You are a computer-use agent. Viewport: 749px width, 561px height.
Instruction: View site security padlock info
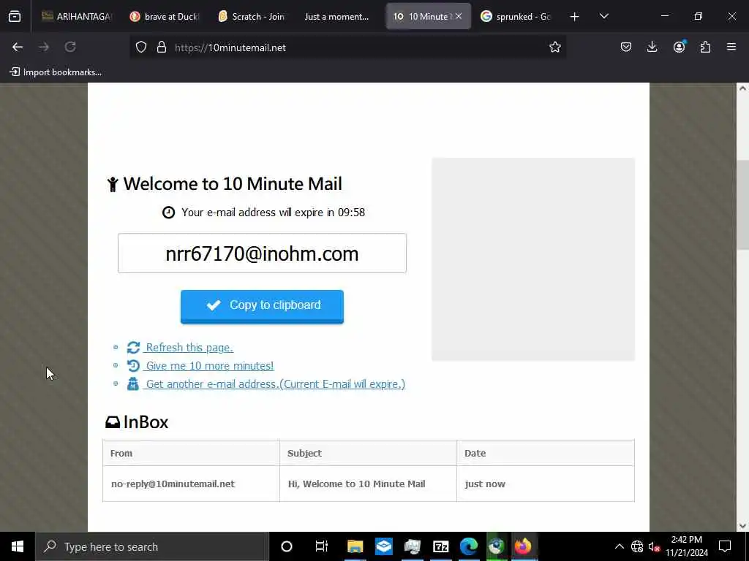click(x=162, y=47)
